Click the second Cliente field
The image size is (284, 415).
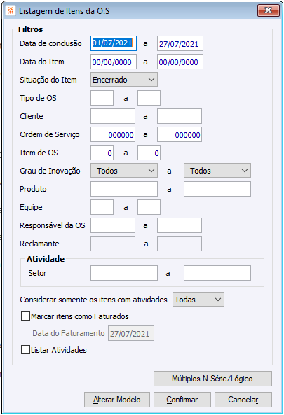(x=180, y=116)
